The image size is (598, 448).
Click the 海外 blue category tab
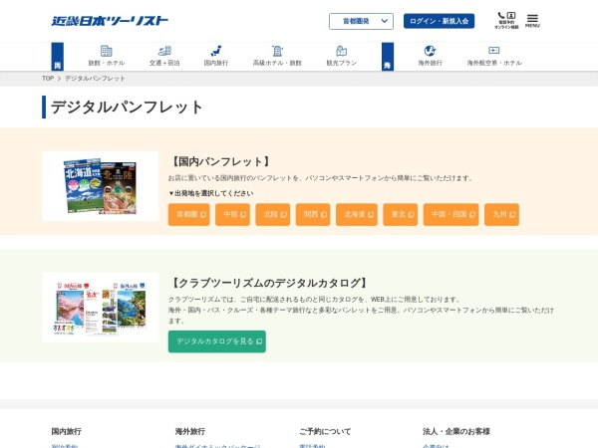[388, 57]
